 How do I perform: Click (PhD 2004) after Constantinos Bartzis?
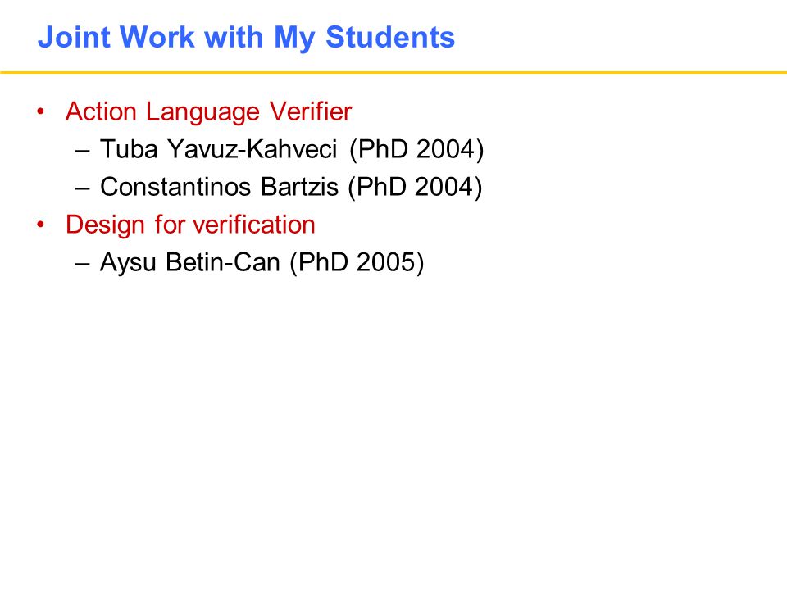[x=415, y=187]
